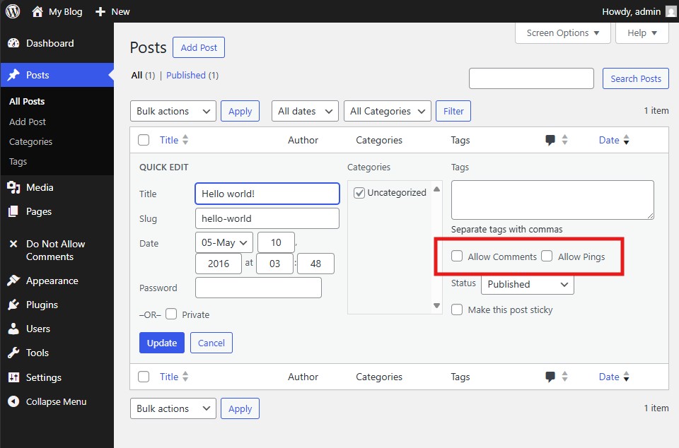The height and width of the screenshot is (448, 679).
Task: Sort posts using the comments bubble icon
Action: coord(551,140)
